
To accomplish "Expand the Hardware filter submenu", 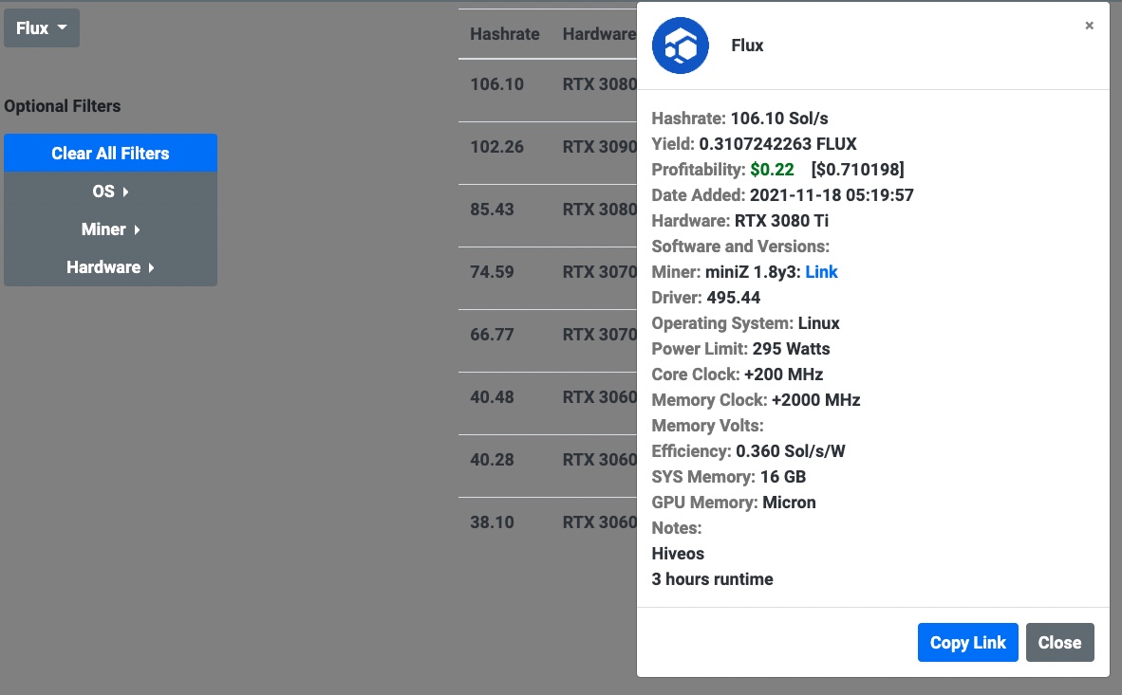I will pos(110,267).
